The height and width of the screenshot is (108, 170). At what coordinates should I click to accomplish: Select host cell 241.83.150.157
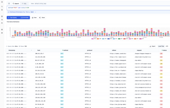(40, 91)
